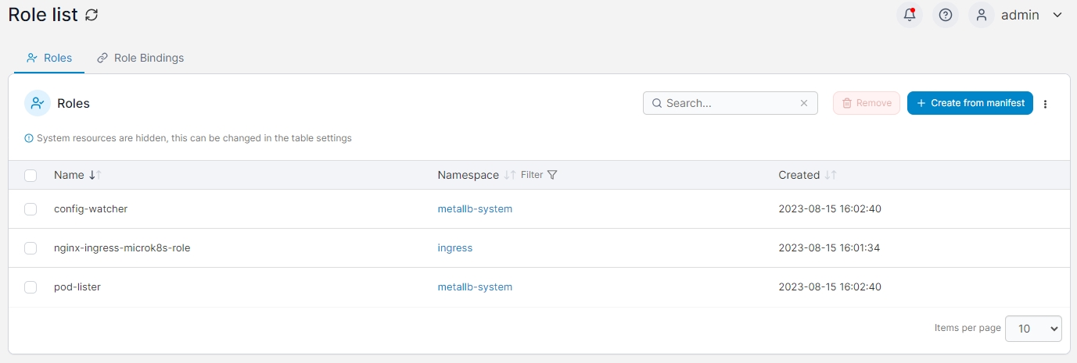1077x363 pixels.
Task: Select the Roles tab
Action: point(49,58)
